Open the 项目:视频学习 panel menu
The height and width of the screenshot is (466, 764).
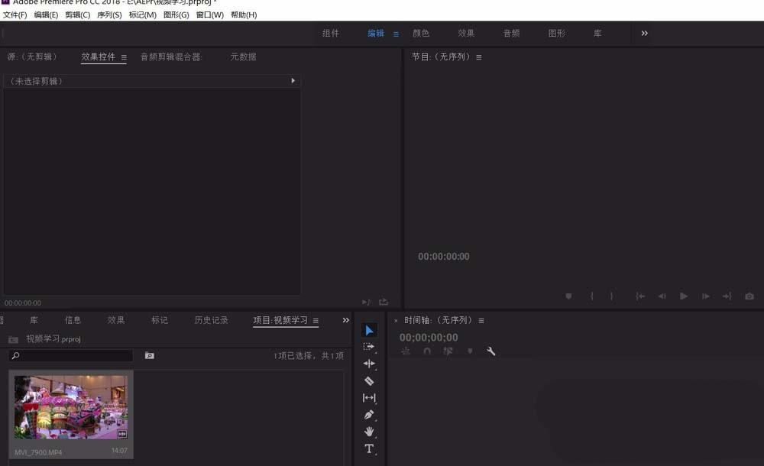coord(315,320)
